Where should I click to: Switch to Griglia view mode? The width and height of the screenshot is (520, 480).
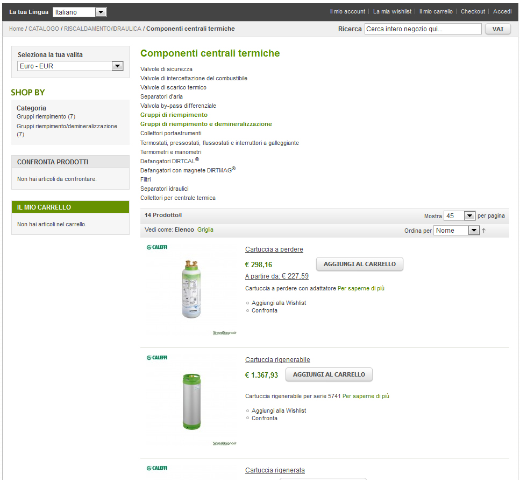coord(205,229)
